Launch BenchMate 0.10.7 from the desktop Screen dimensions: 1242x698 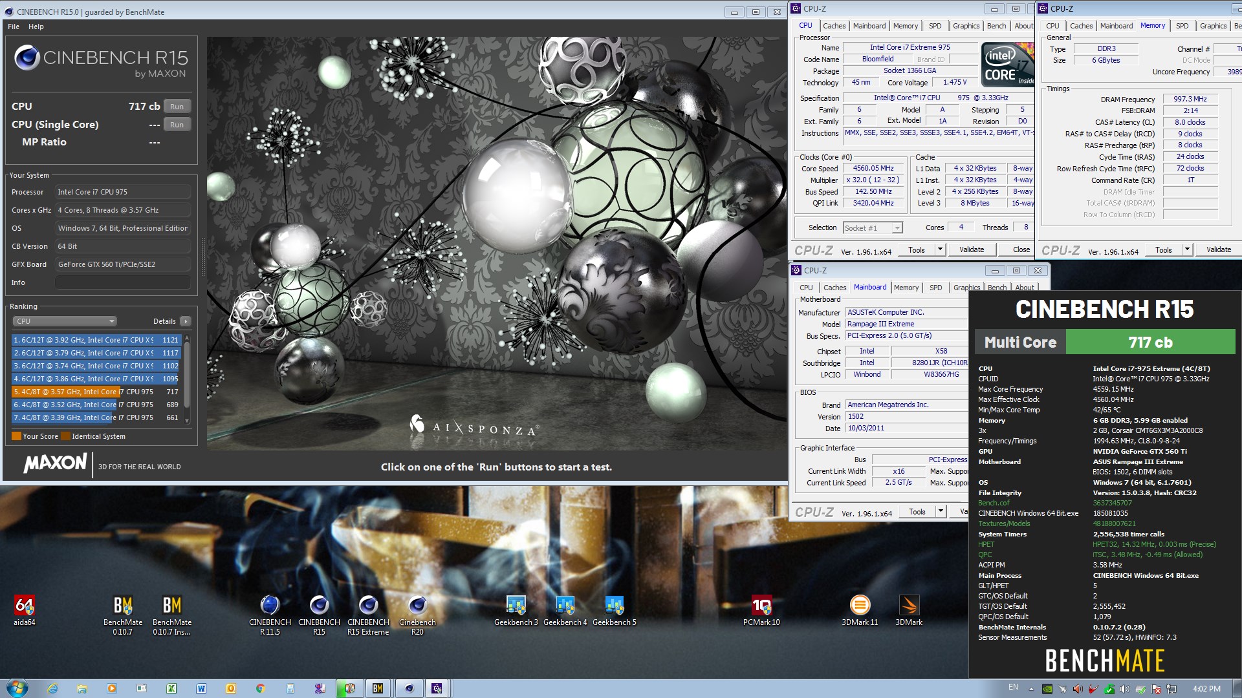(x=123, y=615)
